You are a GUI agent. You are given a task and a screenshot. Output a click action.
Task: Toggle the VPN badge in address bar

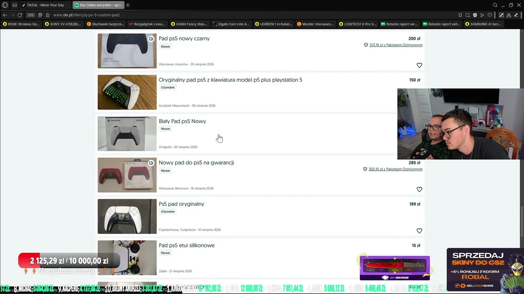coord(31,15)
